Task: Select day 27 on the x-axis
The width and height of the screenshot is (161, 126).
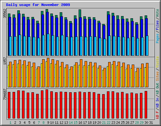Action: 132,123
